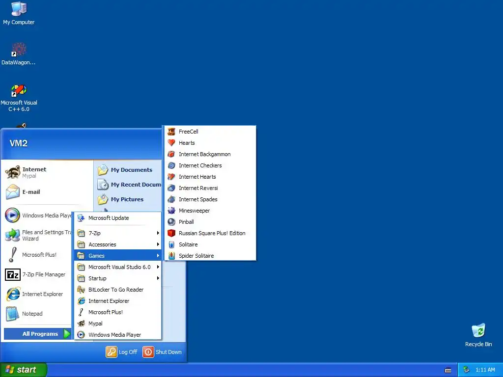Click Microsoft Plus! in All Programs list
The image size is (503, 377).
pos(118,312)
